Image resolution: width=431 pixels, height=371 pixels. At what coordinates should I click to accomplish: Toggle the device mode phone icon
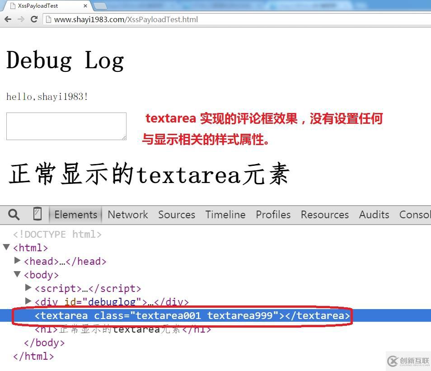point(37,214)
